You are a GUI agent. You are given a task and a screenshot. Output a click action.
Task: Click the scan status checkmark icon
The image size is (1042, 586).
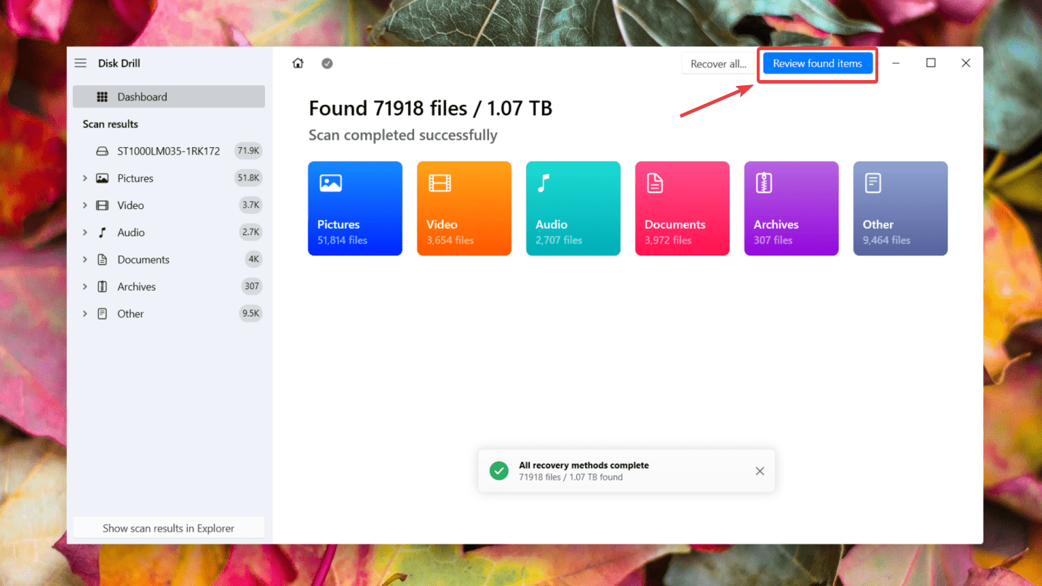point(327,63)
